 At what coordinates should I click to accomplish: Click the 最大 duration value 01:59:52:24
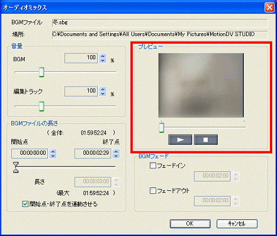click(x=96, y=193)
